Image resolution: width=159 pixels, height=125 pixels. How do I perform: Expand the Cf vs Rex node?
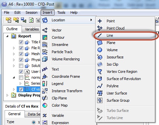pos(14,89)
